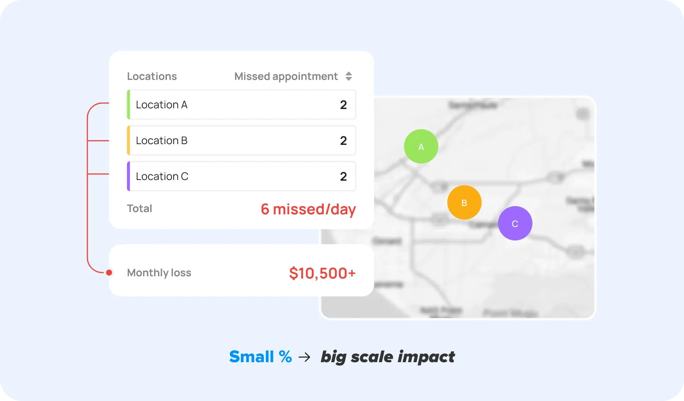Click the purple color bar of Location C
The width and height of the screenshot is (684, 401).
128,176
